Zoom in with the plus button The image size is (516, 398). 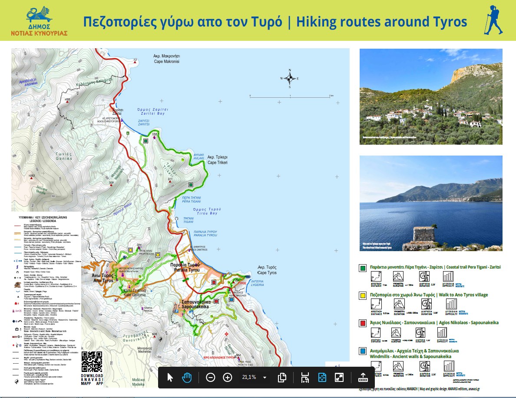228,377
